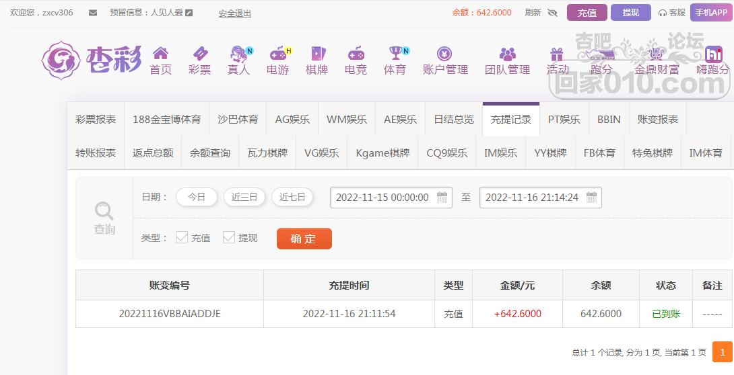Viewport: 734px width, 375px height.
Task: Open the 团队管理 people icon
Action: click(508, 53)
